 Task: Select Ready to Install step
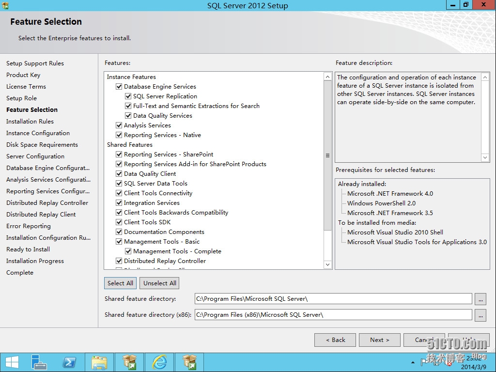point(28,249)
